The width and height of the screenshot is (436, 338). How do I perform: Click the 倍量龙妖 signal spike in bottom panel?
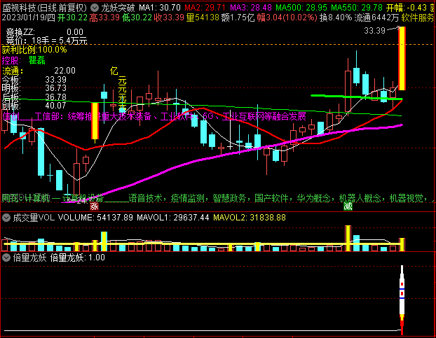[x=402, y=300]
